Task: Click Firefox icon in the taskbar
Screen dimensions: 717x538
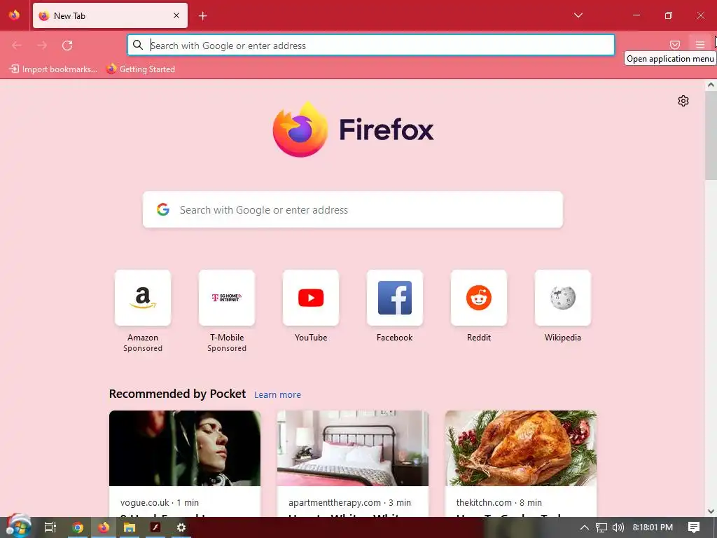Action: [104, 527]
